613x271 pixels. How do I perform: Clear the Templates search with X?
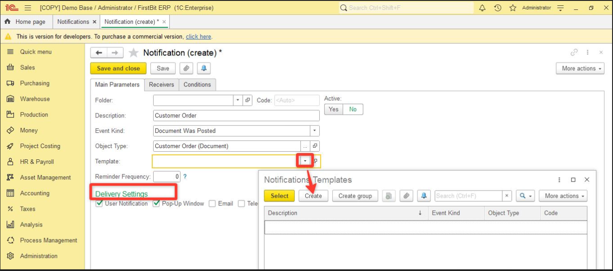coord(507,196)
